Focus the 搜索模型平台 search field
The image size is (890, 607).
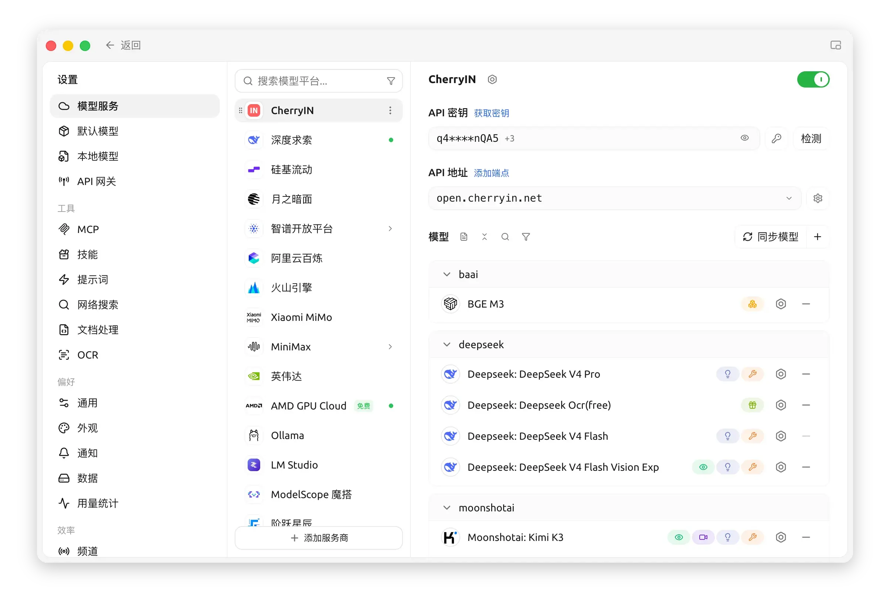click(319, 81)
